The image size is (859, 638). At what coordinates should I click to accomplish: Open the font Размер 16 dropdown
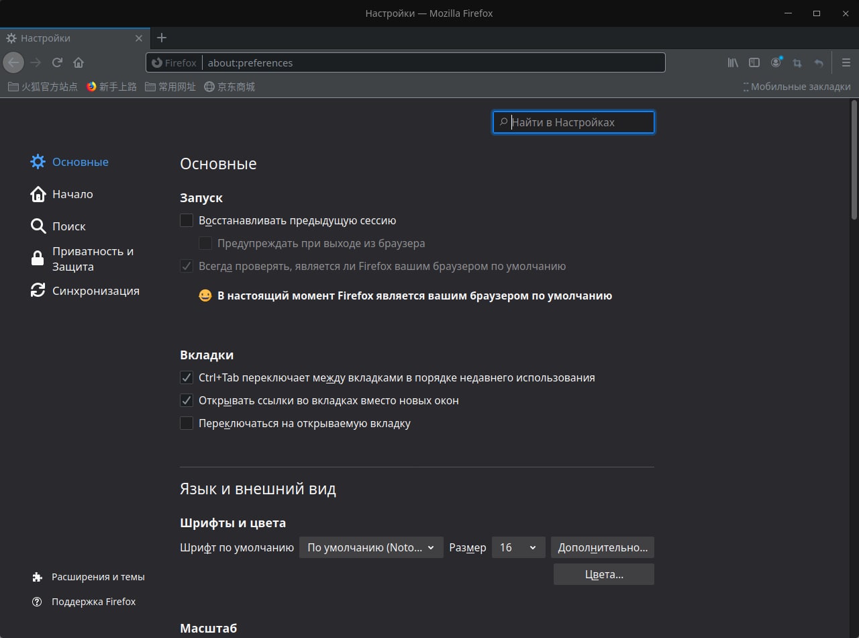[518, 547]
